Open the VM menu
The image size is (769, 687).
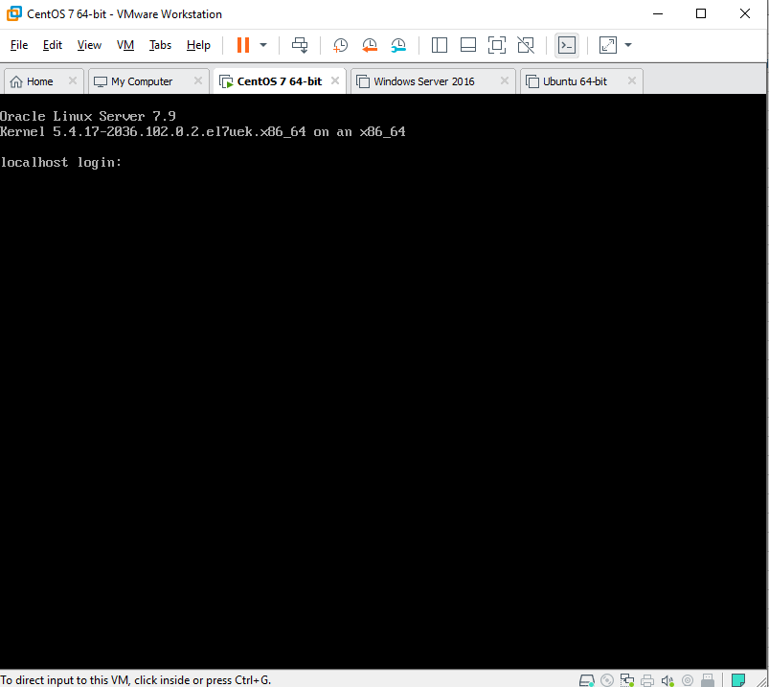(x=125, y=45)
